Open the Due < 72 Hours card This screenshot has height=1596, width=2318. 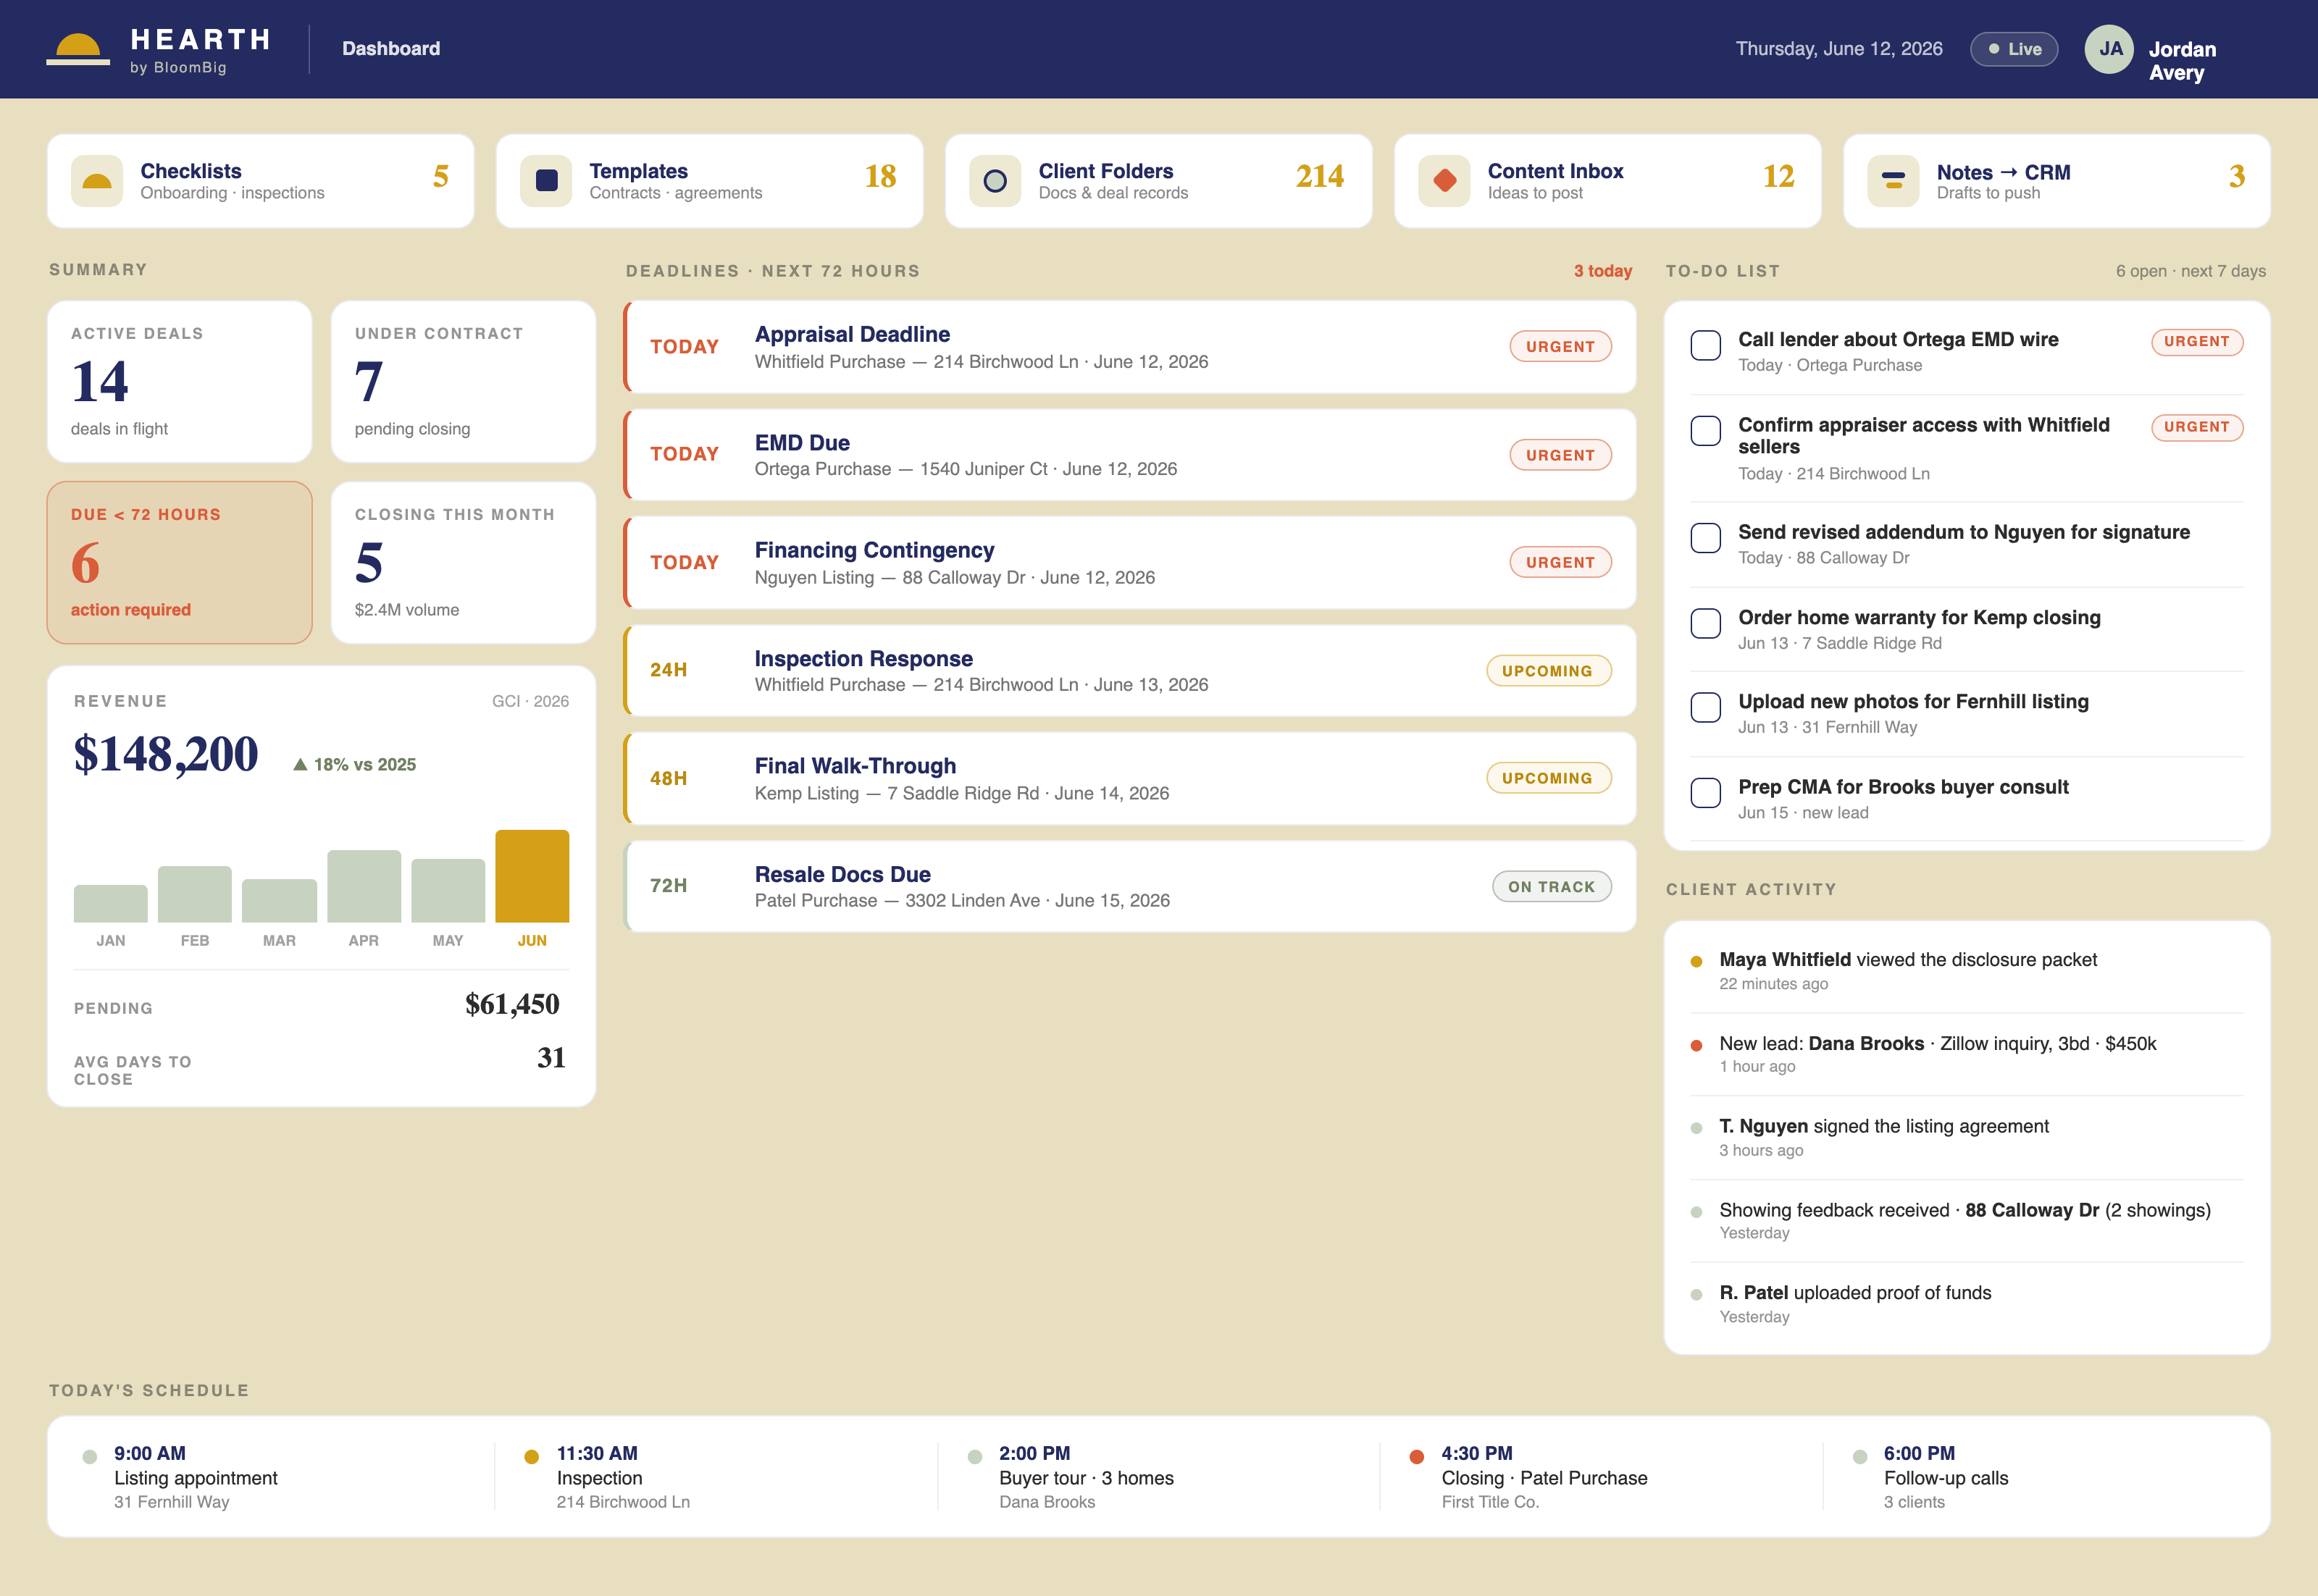180,563
